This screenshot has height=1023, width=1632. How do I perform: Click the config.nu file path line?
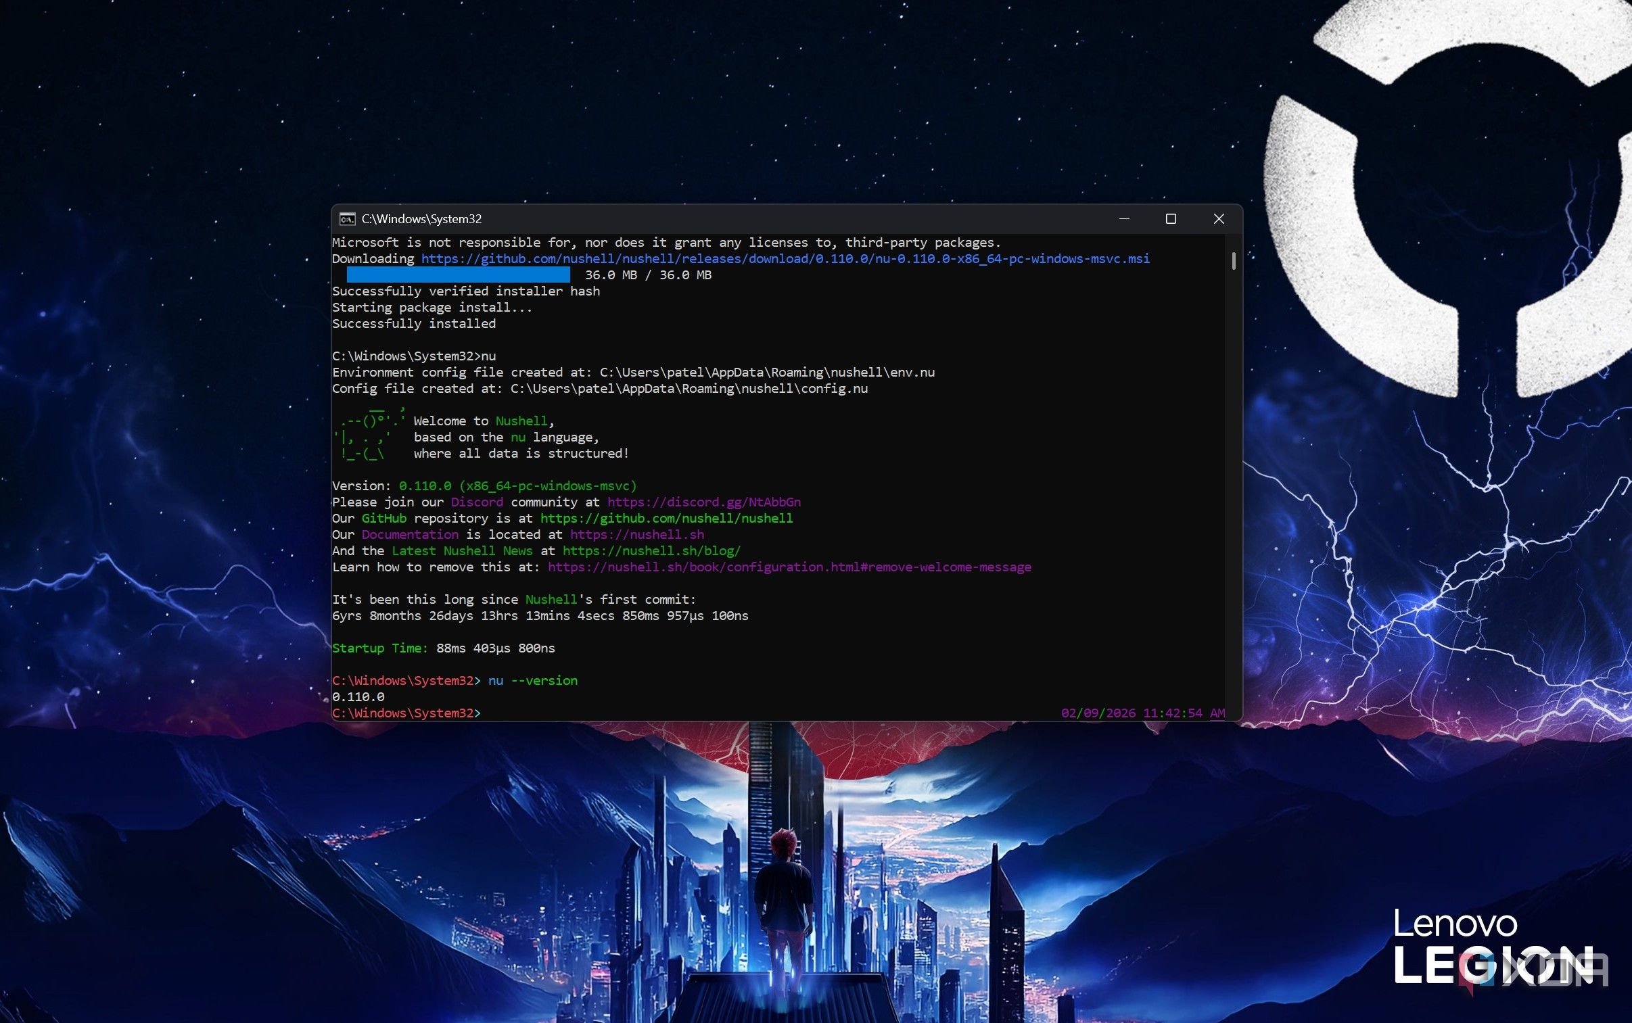[x=599, y=388]
